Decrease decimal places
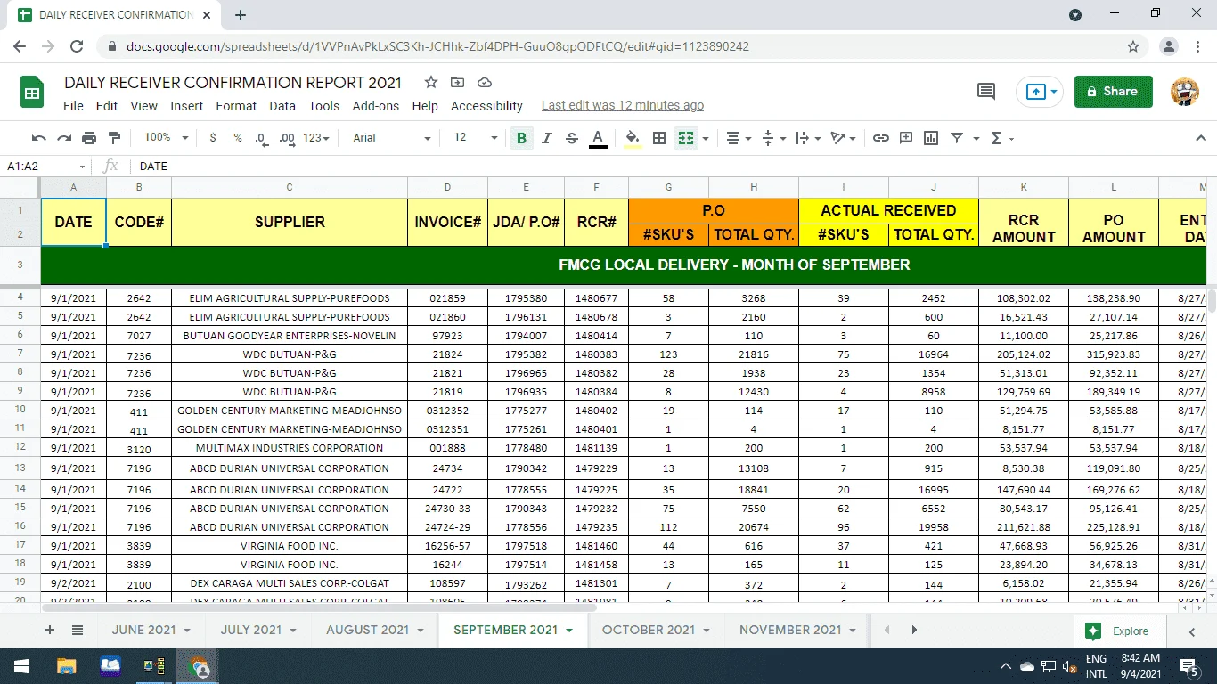This screenshot has width=1217, height=684. 261,138
